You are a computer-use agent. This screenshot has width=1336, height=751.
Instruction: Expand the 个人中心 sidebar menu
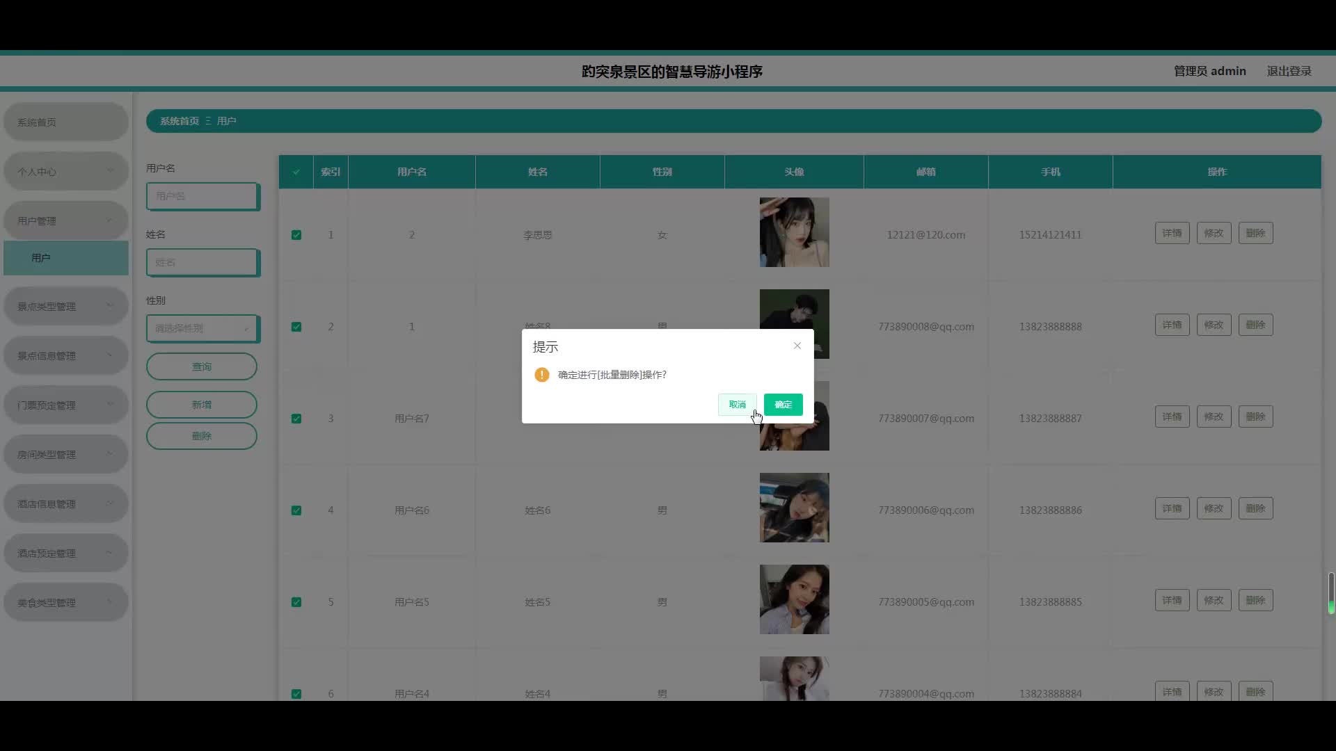point(65,171)
